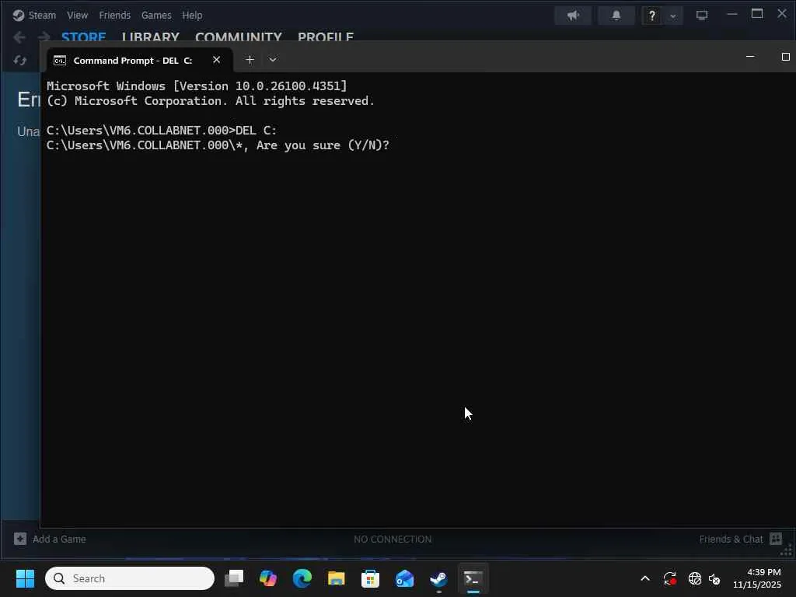The height and width of the screenshot is (597, 796).
Task: Click the Steam question mark help button
Action: pyautogui.click(x=652, y=16)
